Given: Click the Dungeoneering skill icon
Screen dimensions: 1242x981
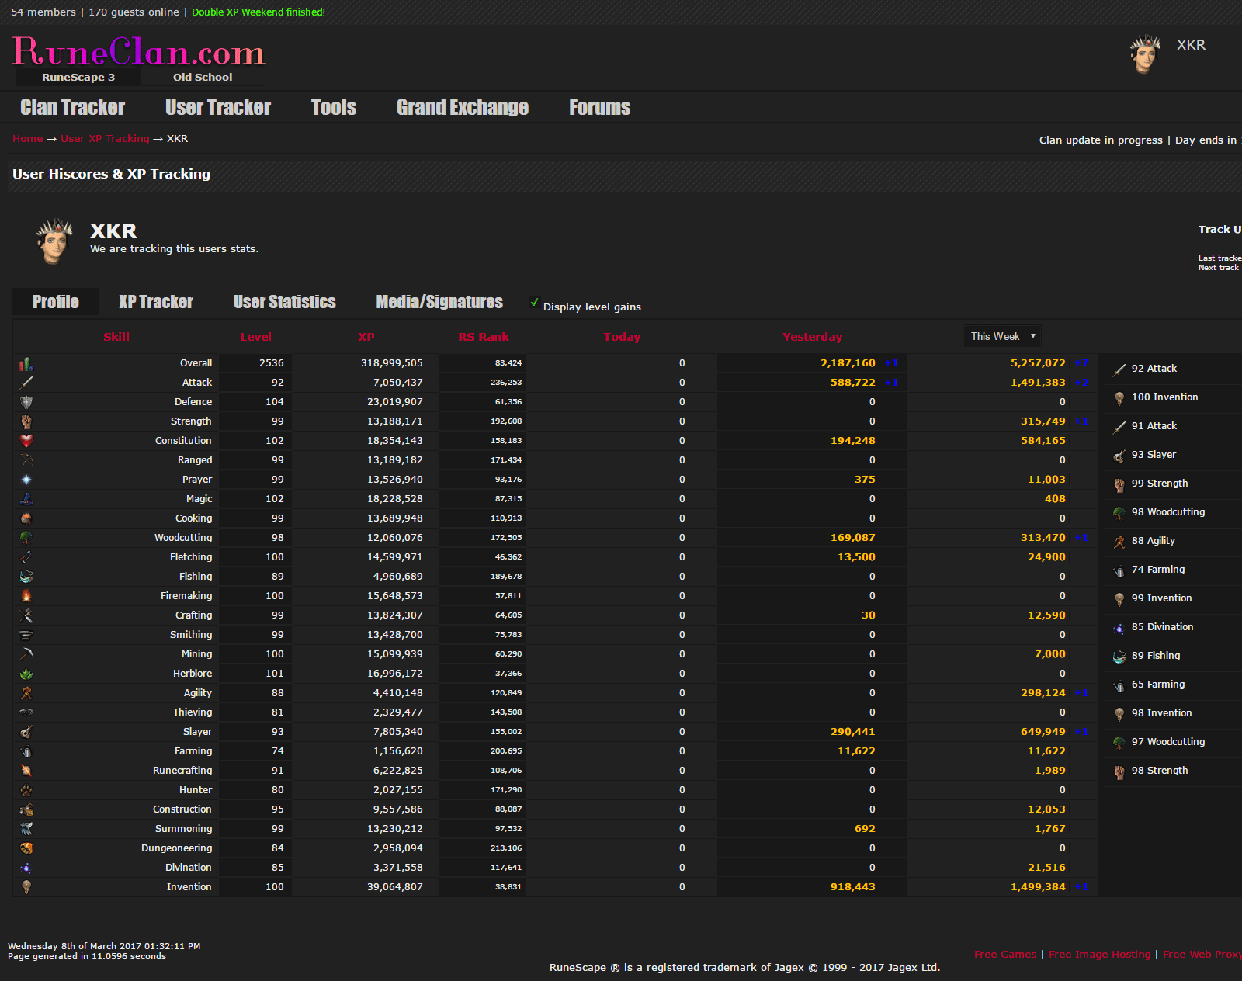Looking at the screenshot, I should (x=26, y=848).
